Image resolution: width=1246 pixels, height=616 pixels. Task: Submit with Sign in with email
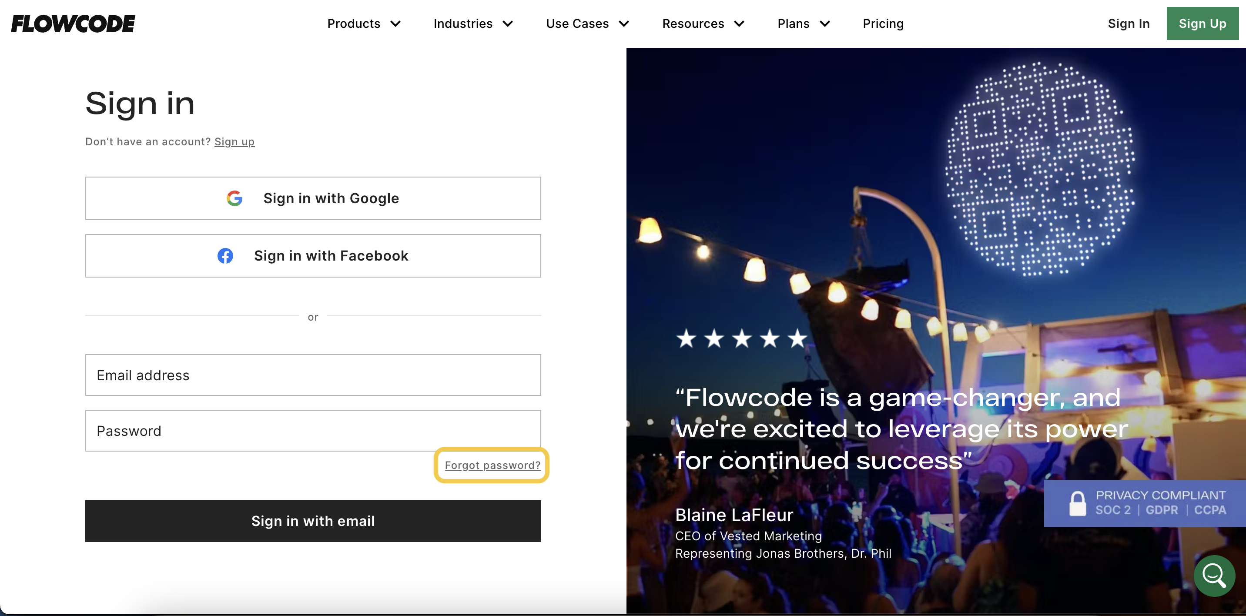[x=313, y=521]
